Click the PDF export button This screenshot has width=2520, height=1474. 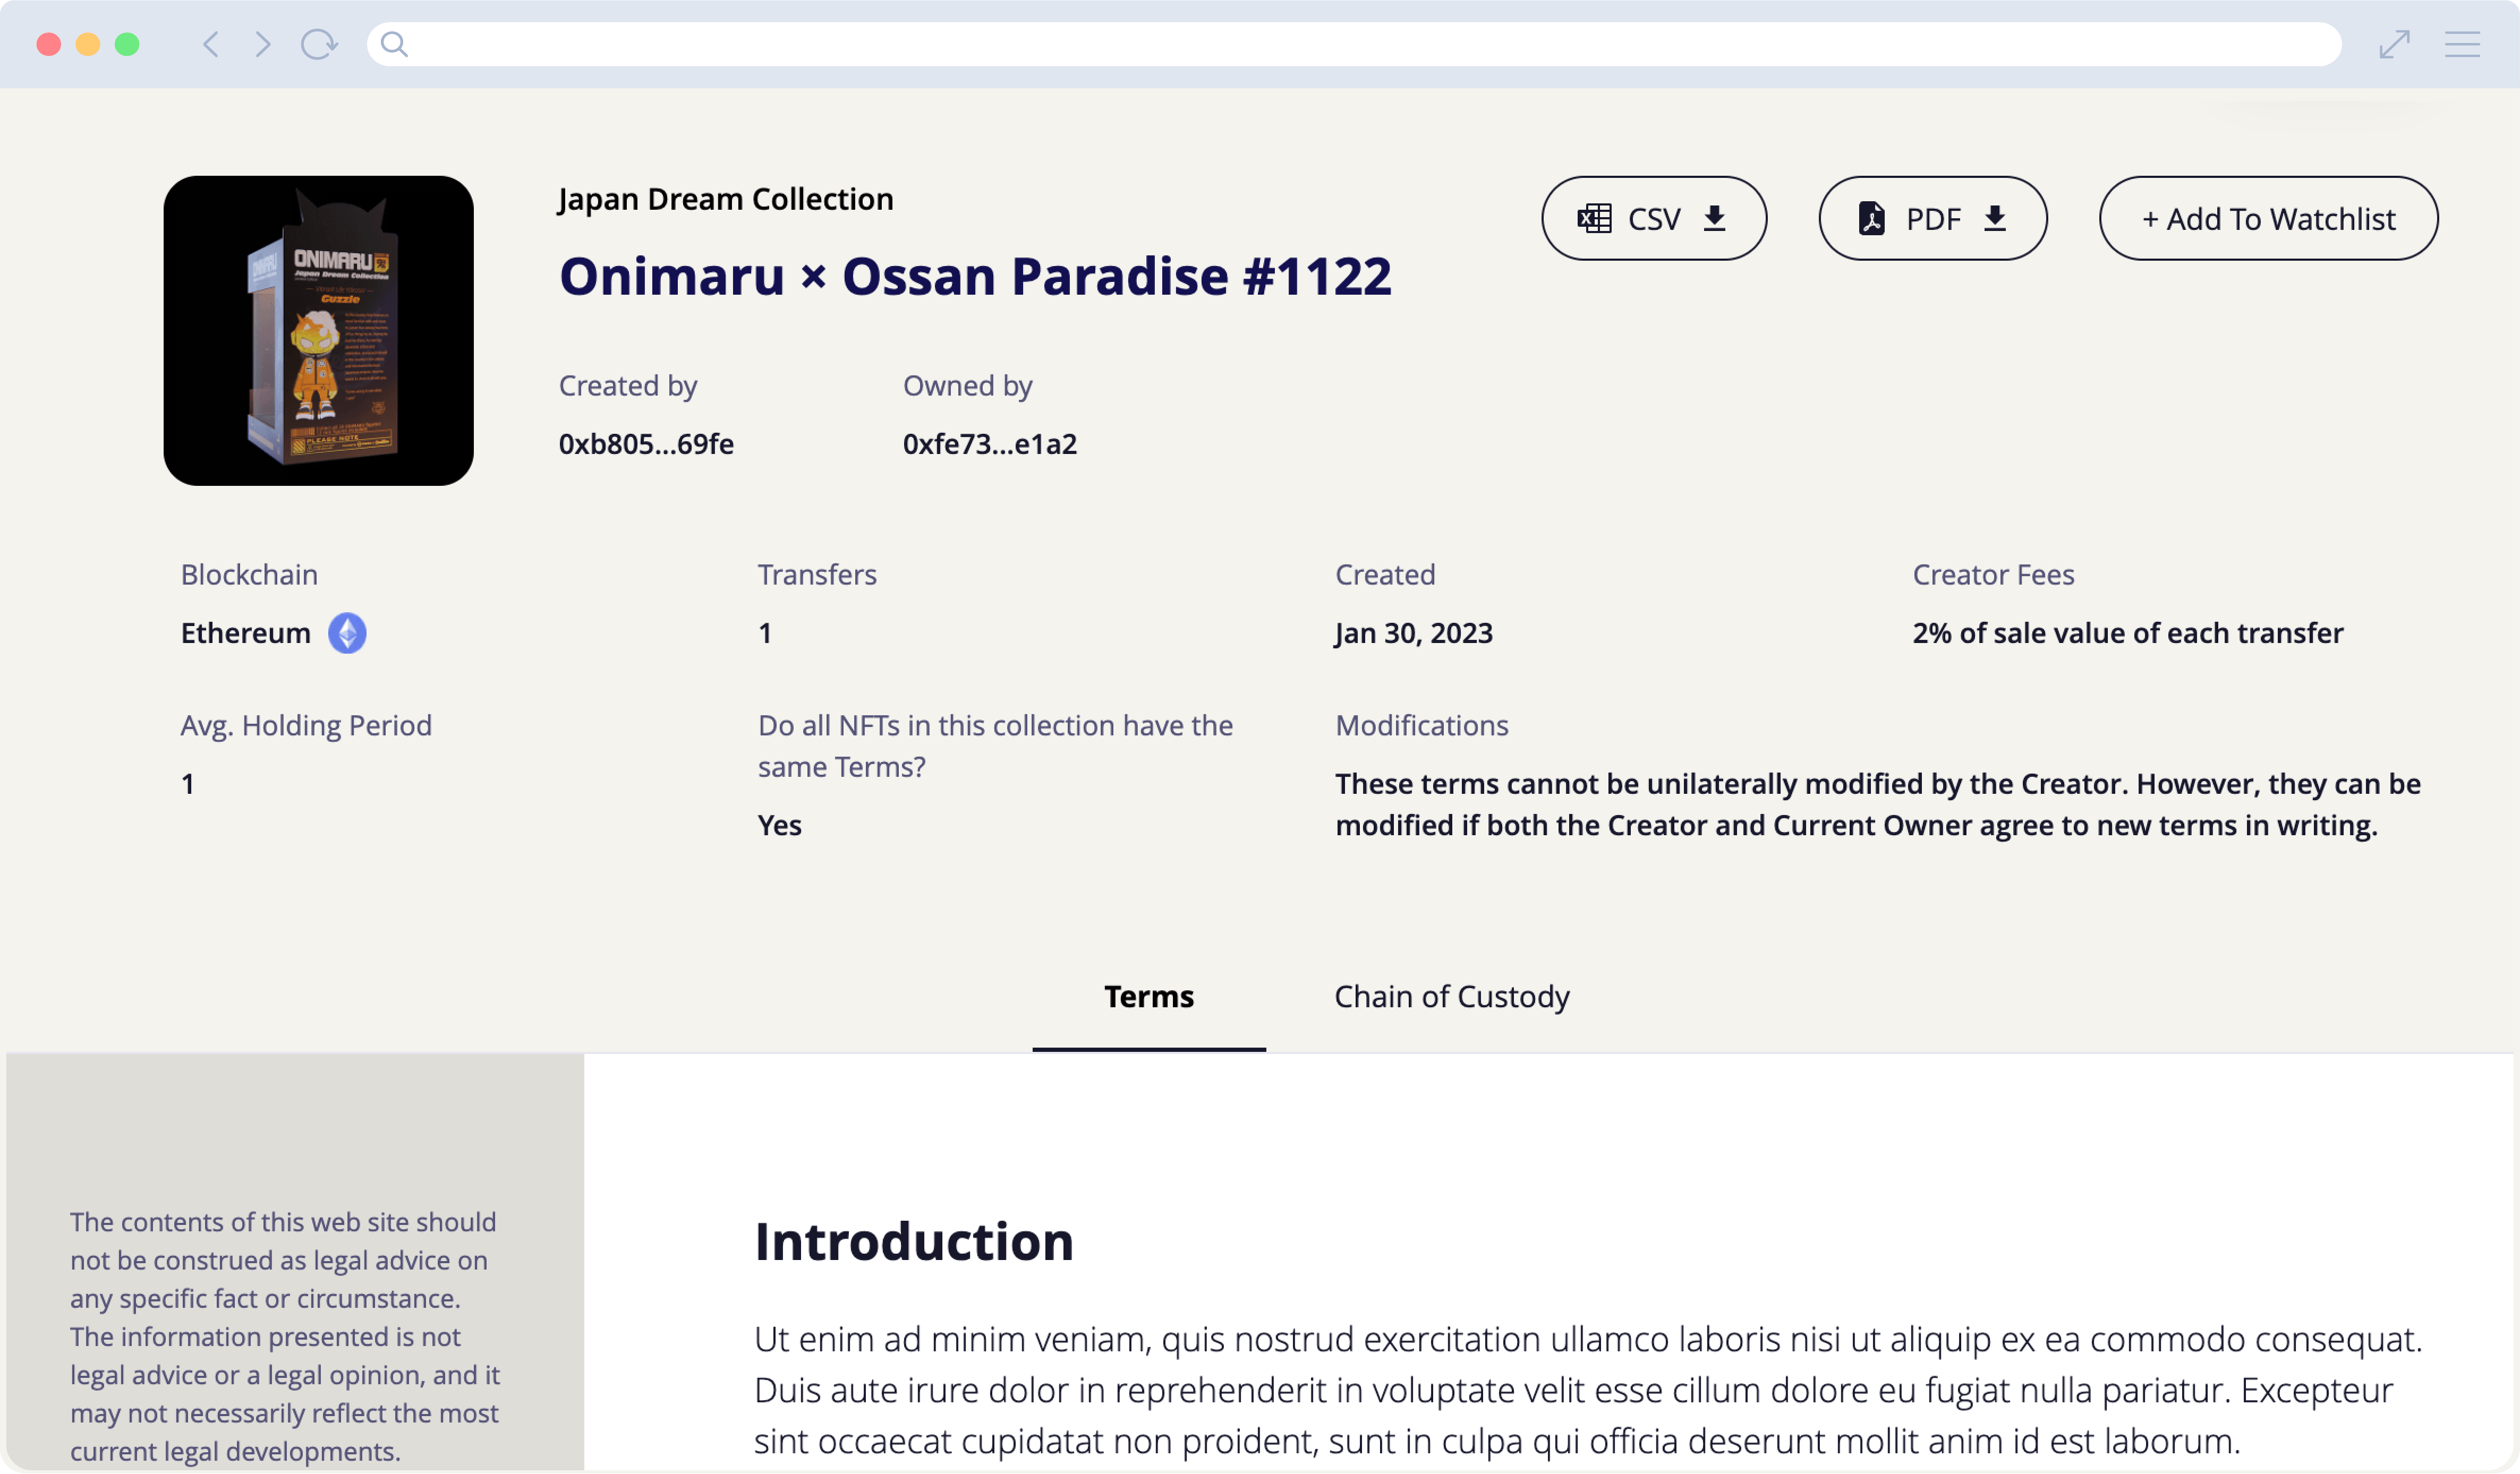(x=1932, y=218)
